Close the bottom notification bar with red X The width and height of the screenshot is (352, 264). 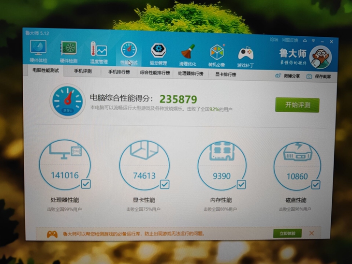click(x=311, y=233)
